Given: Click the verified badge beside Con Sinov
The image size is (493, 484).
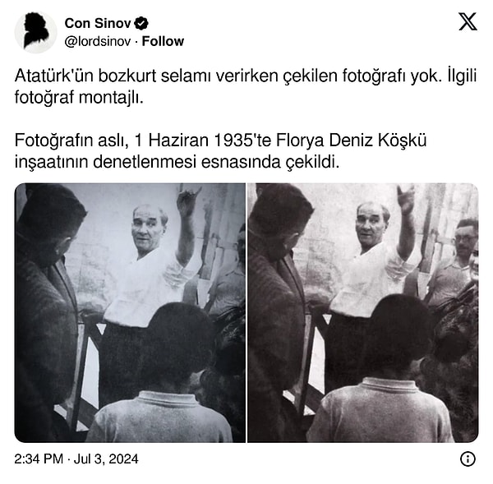Looking at the screenshot, I should click(141, 24).
